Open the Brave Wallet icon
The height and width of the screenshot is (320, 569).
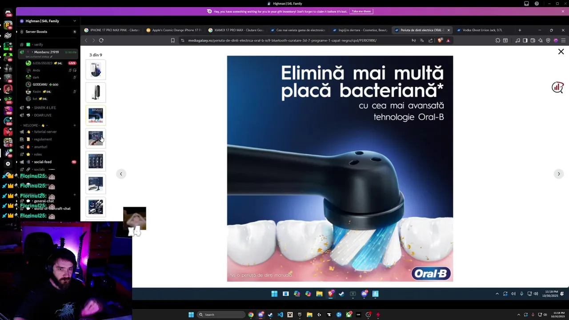(x=533, y=40)
